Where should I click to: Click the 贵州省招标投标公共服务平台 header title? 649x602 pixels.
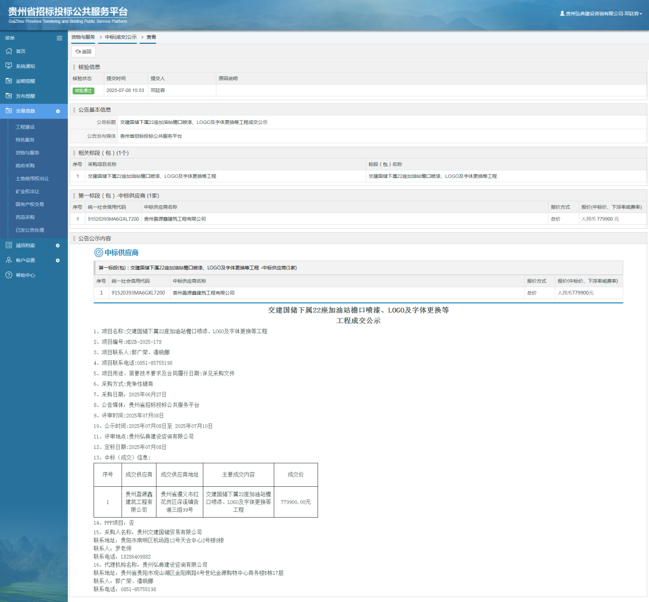click(x=68, y=12)
